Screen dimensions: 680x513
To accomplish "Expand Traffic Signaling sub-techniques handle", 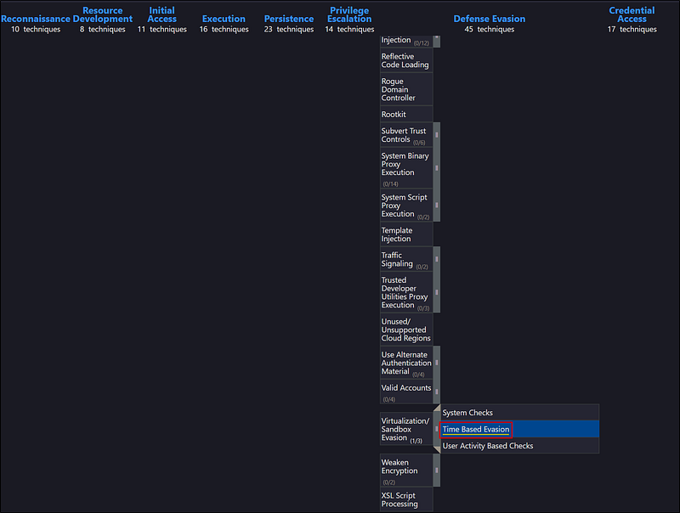I will pos(437,259).
